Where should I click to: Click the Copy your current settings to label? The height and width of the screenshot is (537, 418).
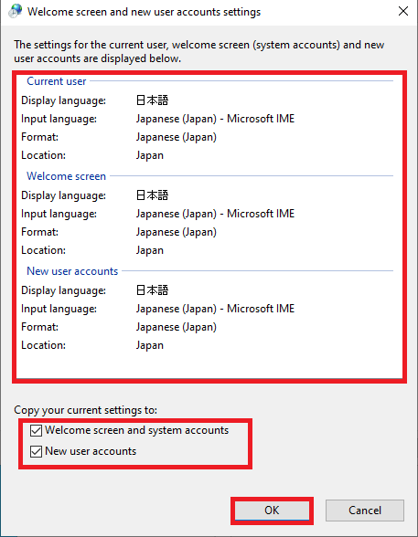pyautogui.click(x=86, y=410)
